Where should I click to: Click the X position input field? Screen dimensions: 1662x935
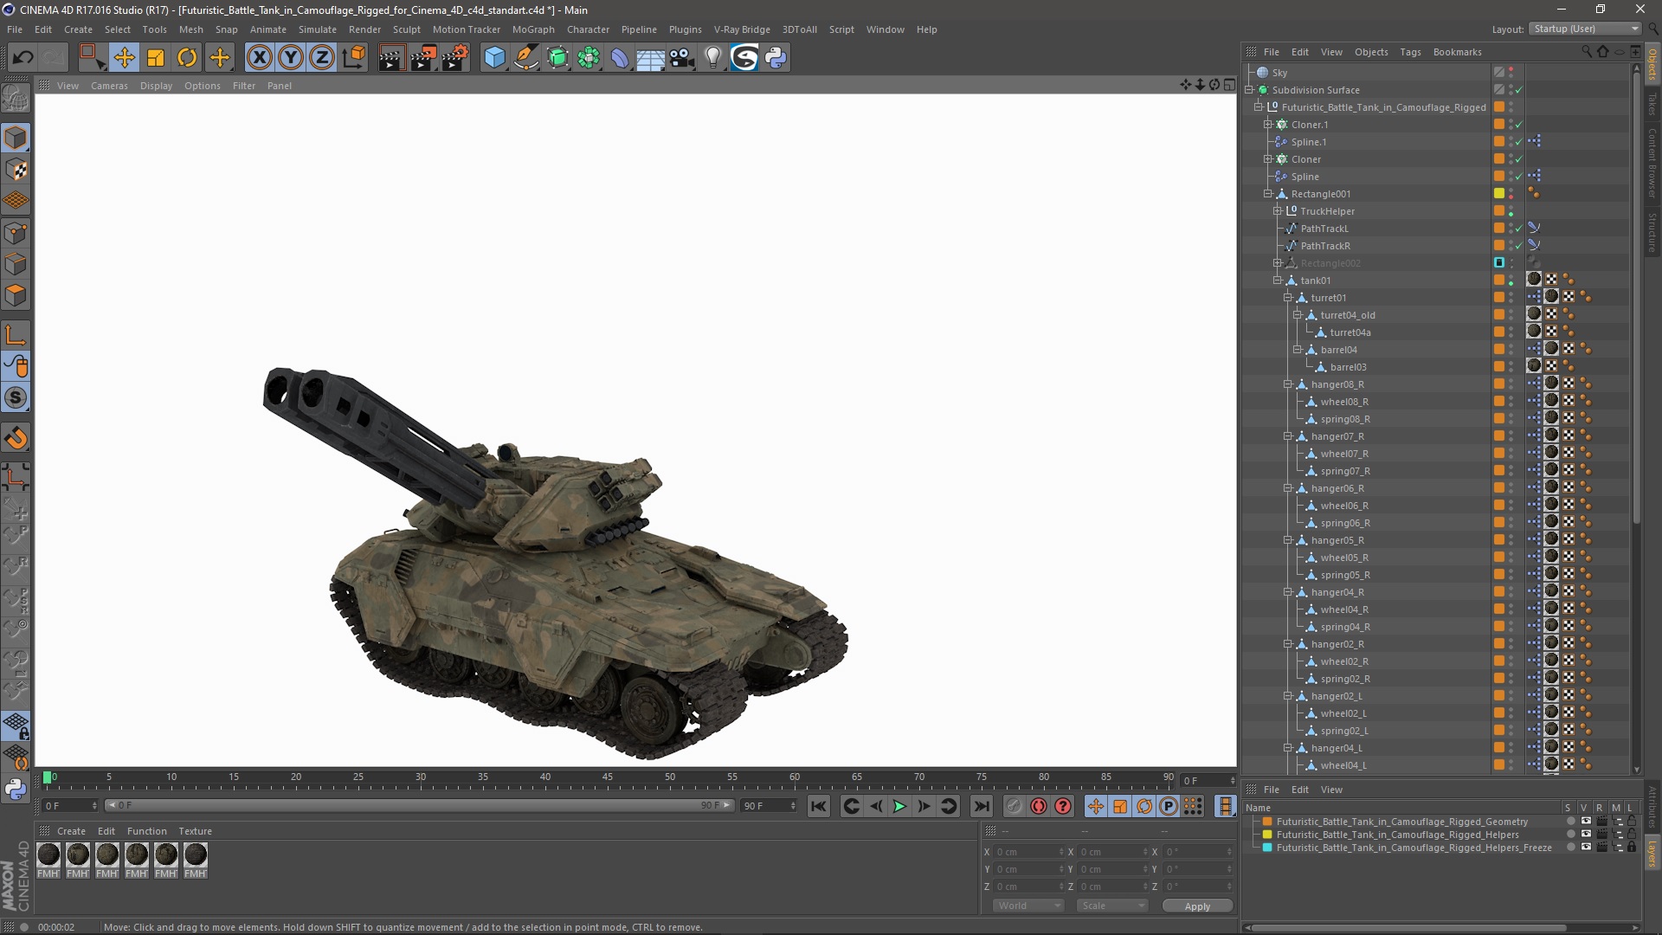[1027, 852]
